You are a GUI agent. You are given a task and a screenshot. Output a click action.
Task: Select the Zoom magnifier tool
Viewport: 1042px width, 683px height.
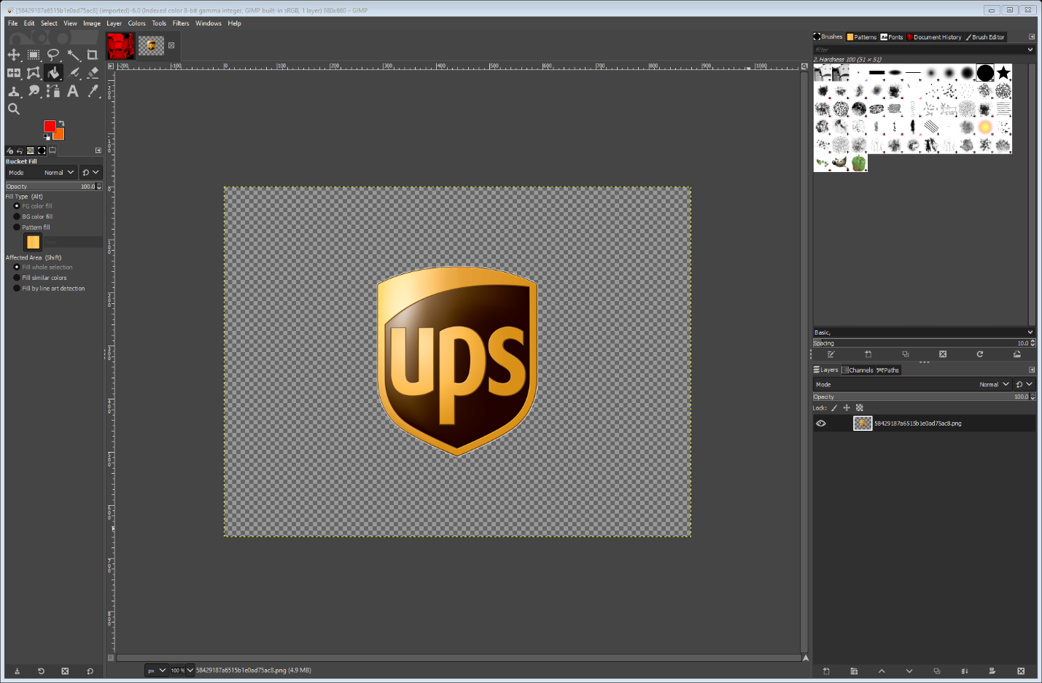[x=14, y=109]
